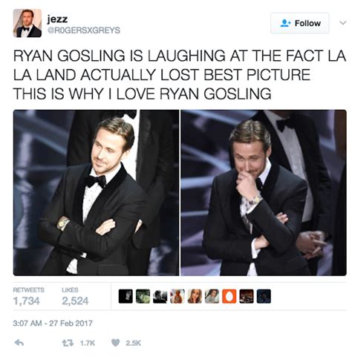Open the jezz display name link
352x357 pixels.
[x=57, y=19]
